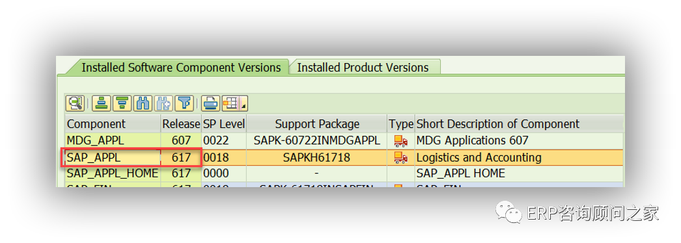Select the SP Level column header
The image size is (681, 243).
click(x=224, y=124)
